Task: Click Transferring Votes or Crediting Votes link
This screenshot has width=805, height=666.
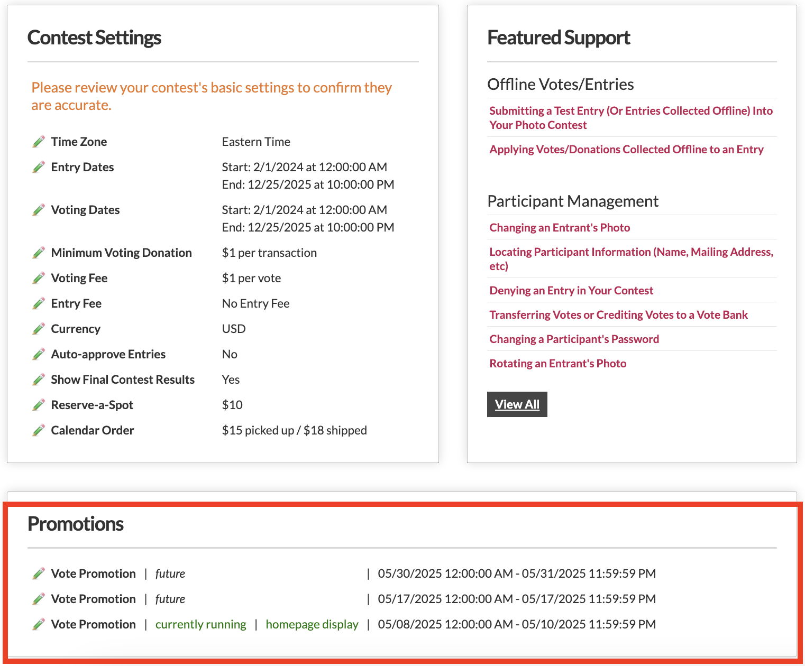Action: click(618, 314)
